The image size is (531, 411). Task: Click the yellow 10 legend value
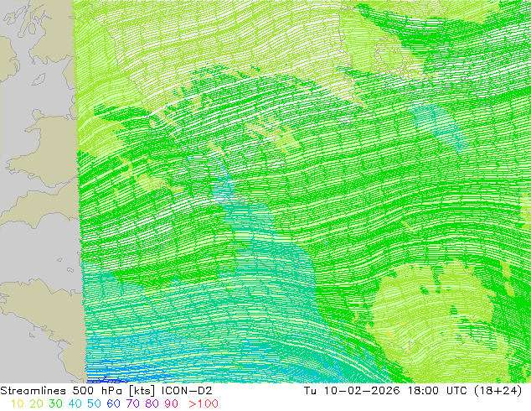pyautogui.click(x=18, y=403)
